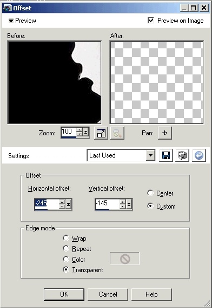Click the OK button

pyautogui.click(x=64, y=294)
